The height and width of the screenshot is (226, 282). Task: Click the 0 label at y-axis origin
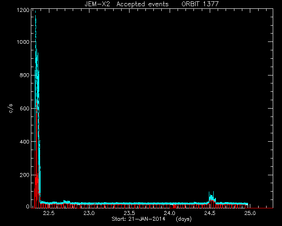(x=28, y=207)
